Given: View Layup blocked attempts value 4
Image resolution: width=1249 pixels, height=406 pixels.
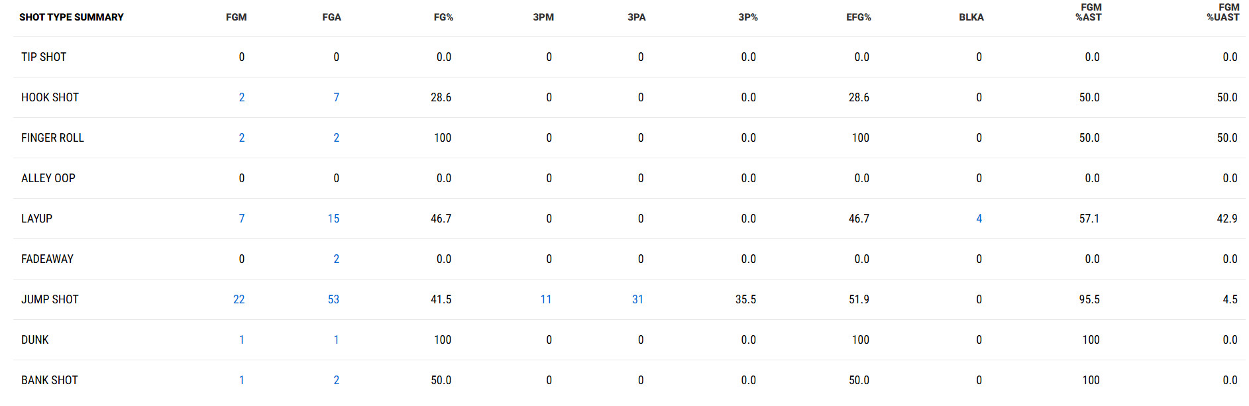Looking at the screenshot, I should 979,219.
